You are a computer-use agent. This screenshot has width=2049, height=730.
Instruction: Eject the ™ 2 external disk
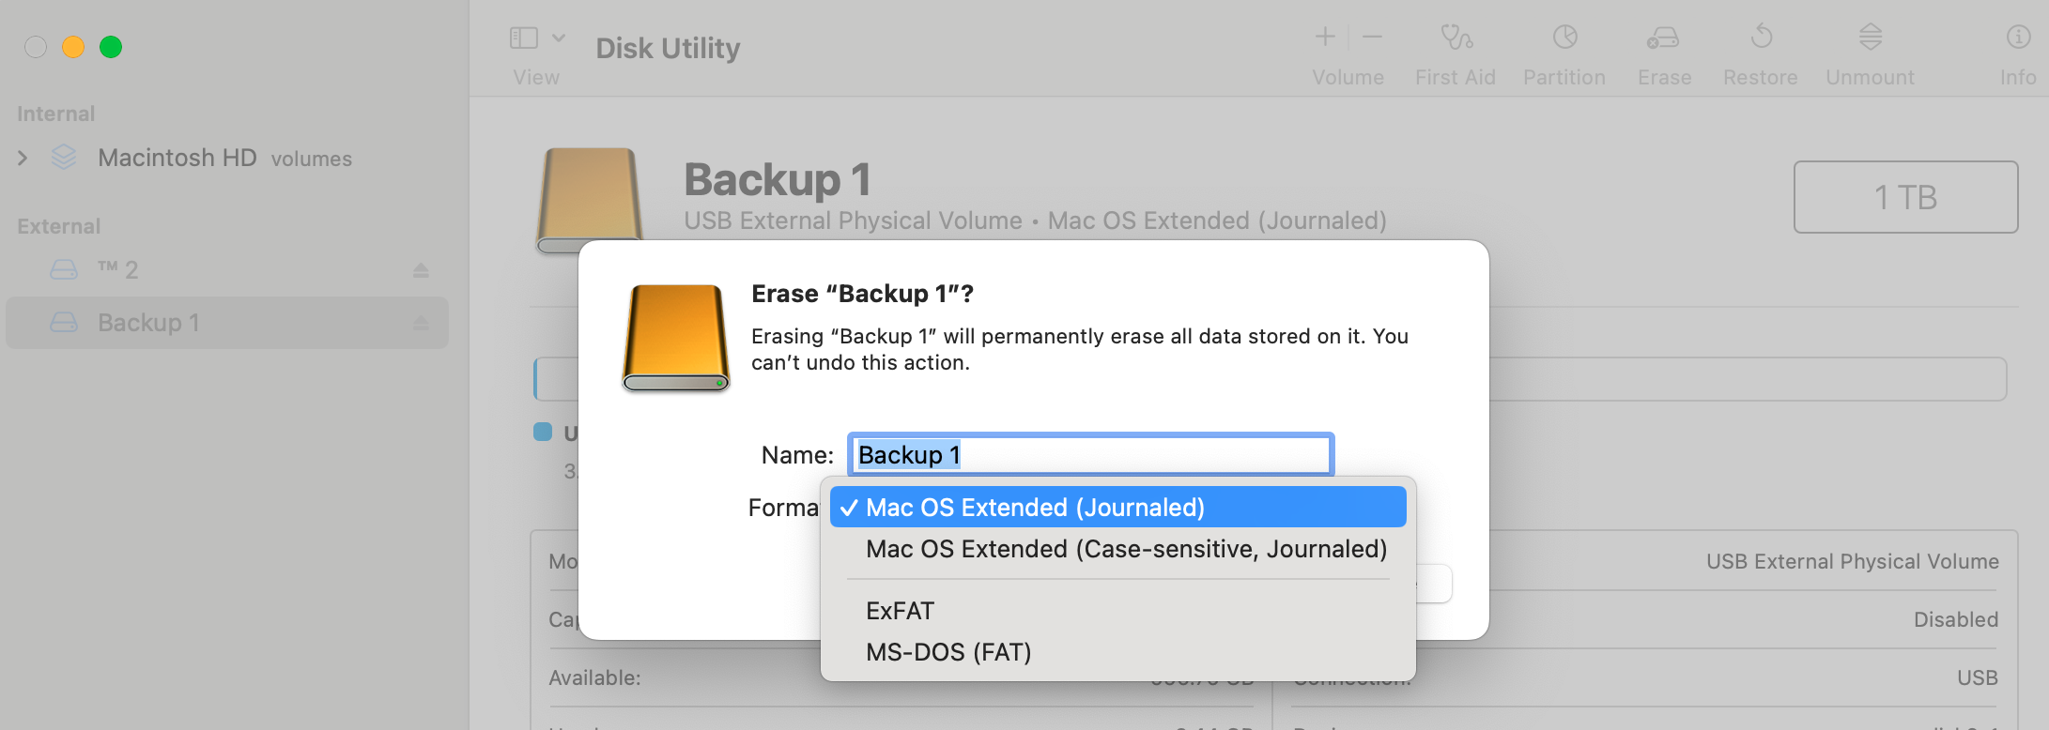(x=421, y=270)
